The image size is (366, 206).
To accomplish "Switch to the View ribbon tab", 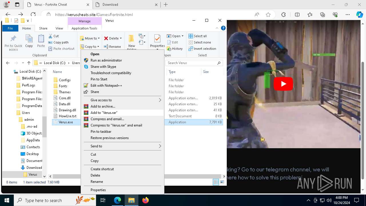I will point(59,28).
